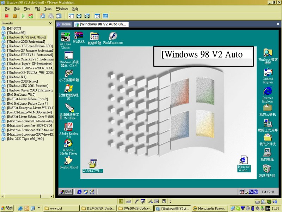Select the MemFree memory cleaner icon
Screen dimensions: 282x212
[69, 112]
